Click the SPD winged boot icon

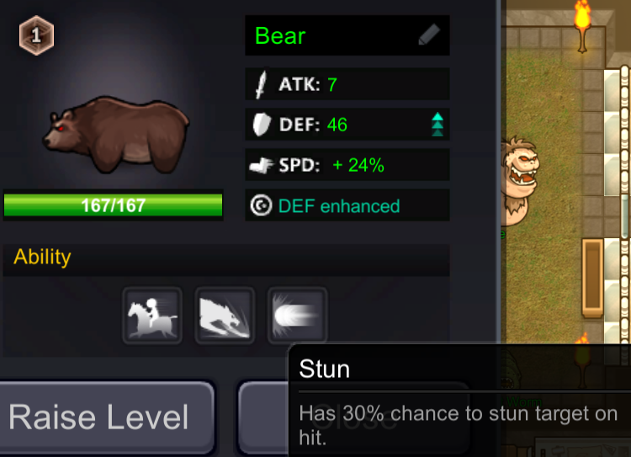(x=262, y=165)
